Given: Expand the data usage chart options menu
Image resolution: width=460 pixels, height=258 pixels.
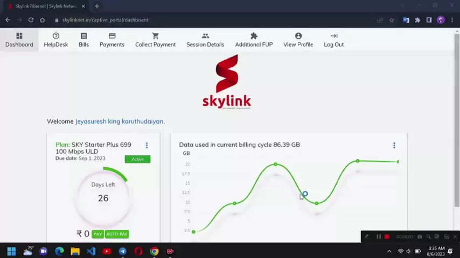Looking at the screenshot, I should click(x=394, y=145).
